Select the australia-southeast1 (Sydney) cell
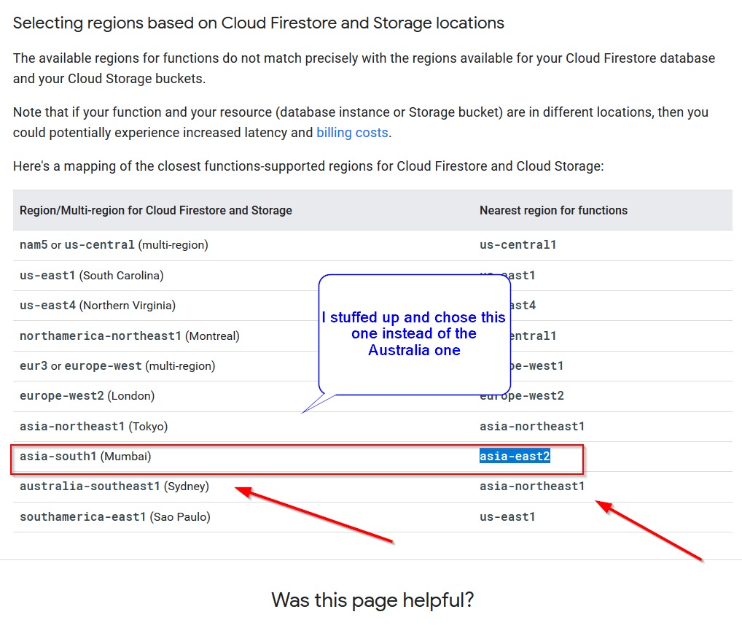 (x=114, y=486)
